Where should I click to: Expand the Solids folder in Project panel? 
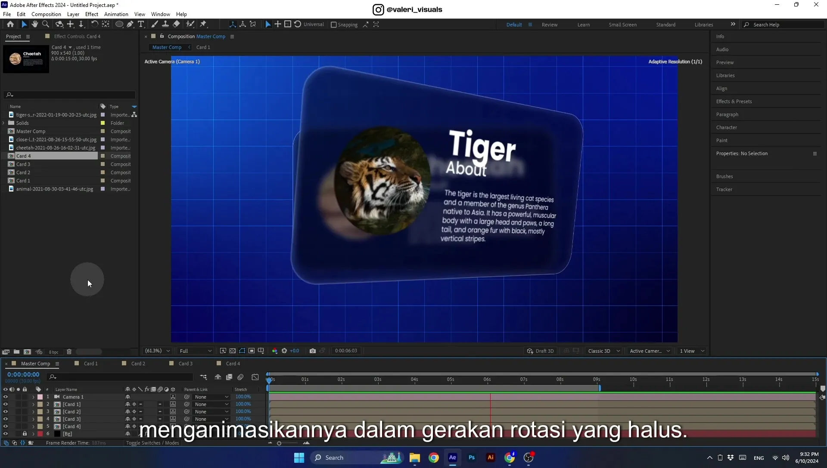pos(4,123)
